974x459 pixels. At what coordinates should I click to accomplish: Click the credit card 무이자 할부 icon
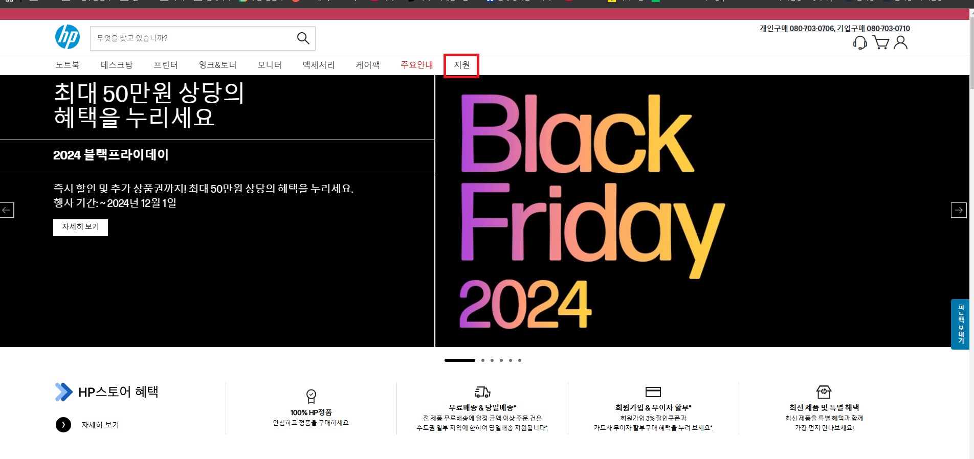tap(653, 392)
